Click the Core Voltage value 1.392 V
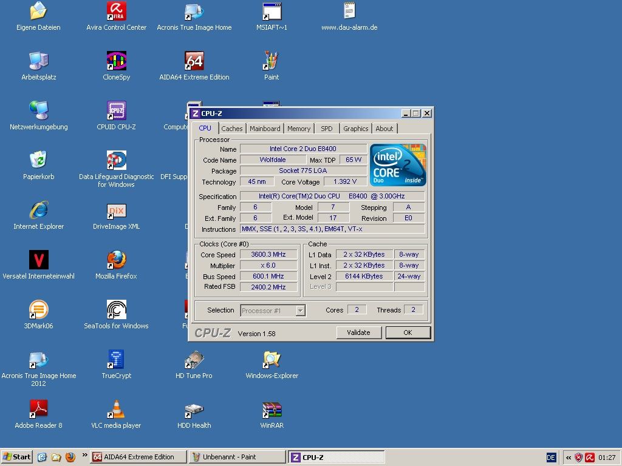622x466 pixels. pyautogui.click(x=345, y=181)
